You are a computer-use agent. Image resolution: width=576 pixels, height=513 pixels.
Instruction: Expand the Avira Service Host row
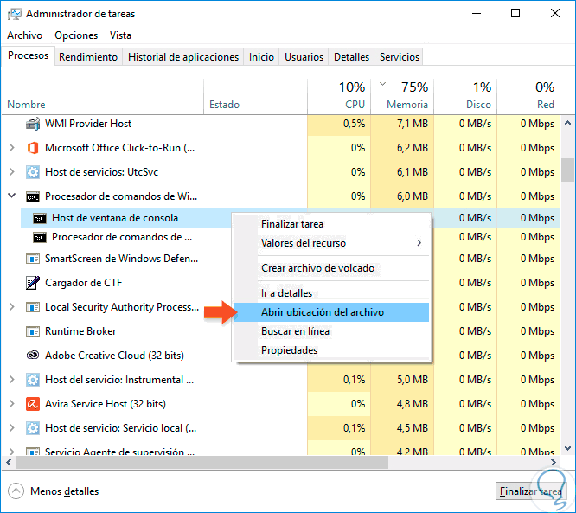coord(11,404)
